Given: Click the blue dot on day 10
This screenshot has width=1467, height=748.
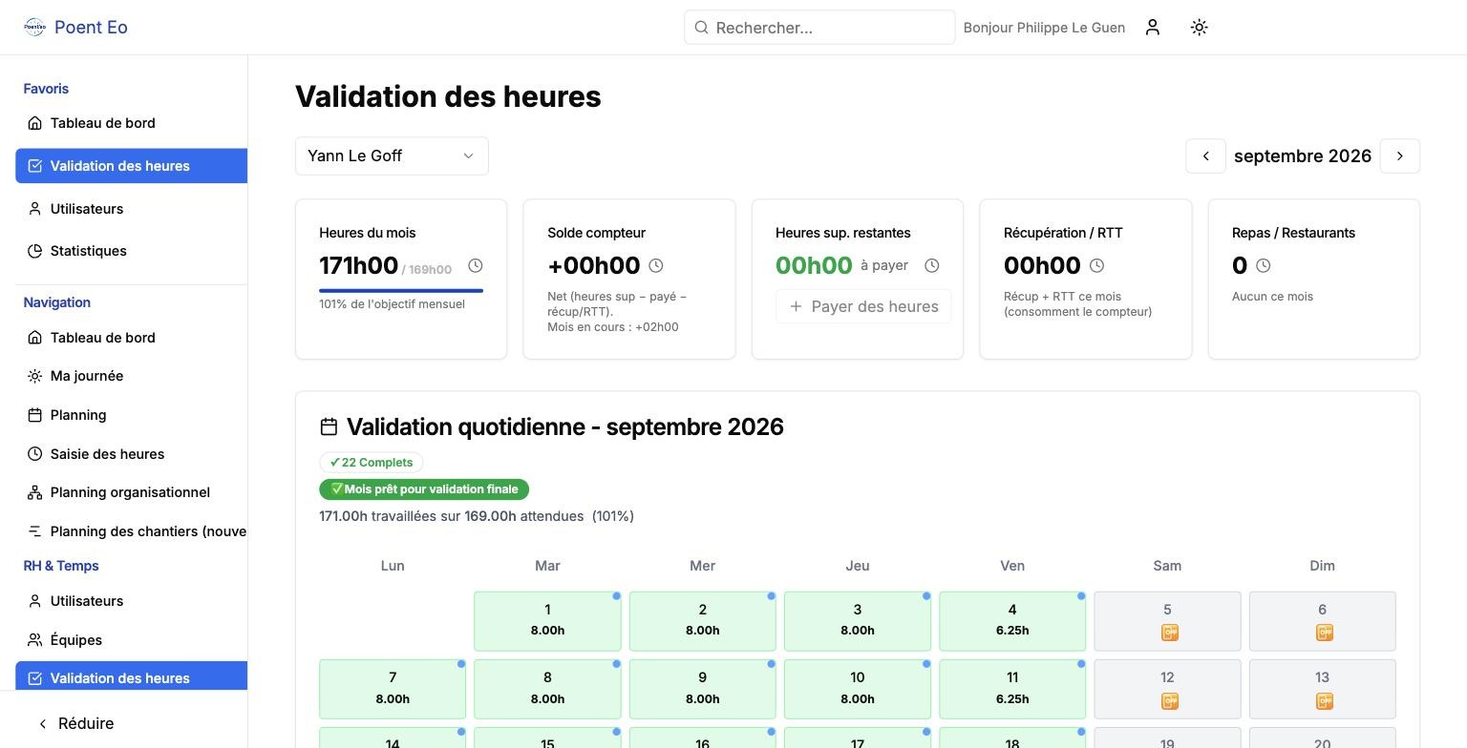Looking at the screenshot, I should coord(926,664).
